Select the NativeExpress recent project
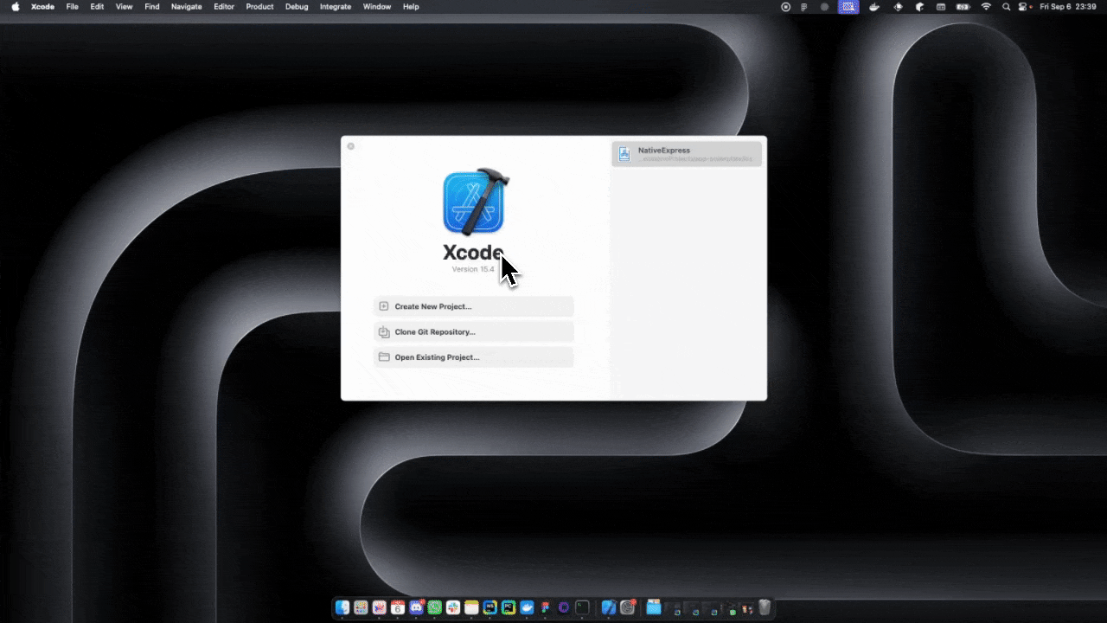This screenshot has width=1107, height=623. coord(687,154)
